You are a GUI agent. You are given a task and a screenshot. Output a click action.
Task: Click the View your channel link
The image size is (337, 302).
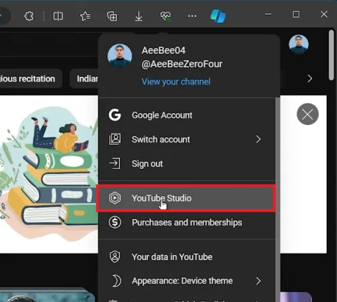click(x=176, y=82)
